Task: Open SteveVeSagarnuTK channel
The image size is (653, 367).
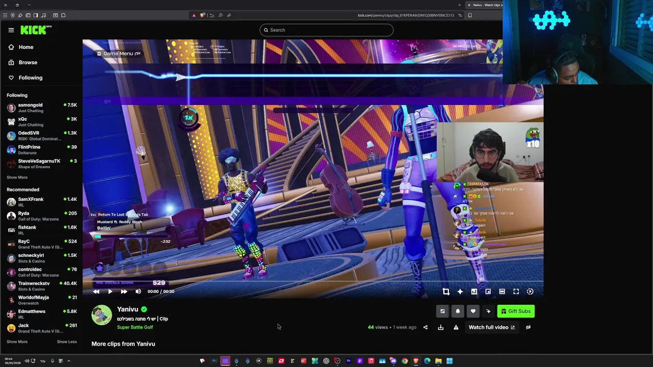Action: coord(41,164)
